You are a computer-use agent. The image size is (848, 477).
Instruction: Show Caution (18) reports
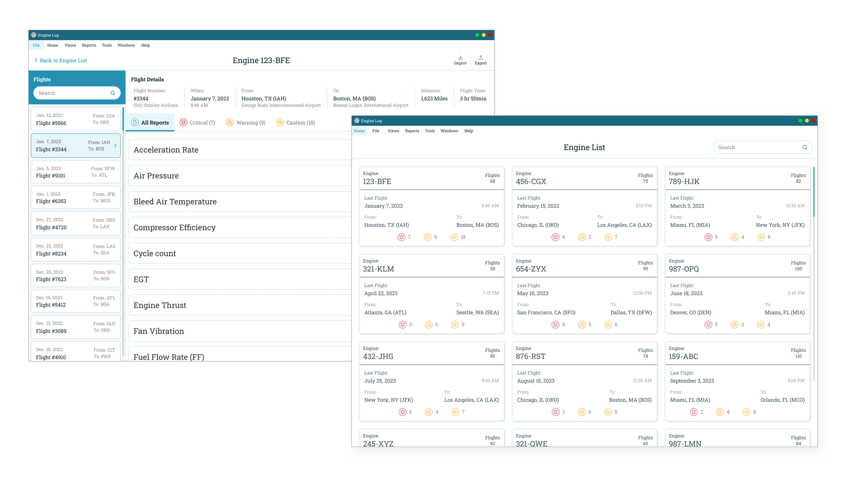click(x=296, y=123)
